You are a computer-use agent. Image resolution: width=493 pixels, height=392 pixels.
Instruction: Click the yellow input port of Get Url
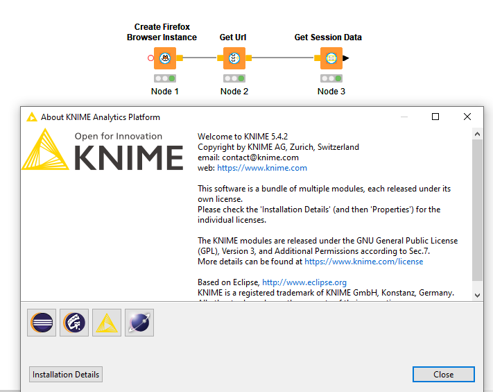[220, 58]
